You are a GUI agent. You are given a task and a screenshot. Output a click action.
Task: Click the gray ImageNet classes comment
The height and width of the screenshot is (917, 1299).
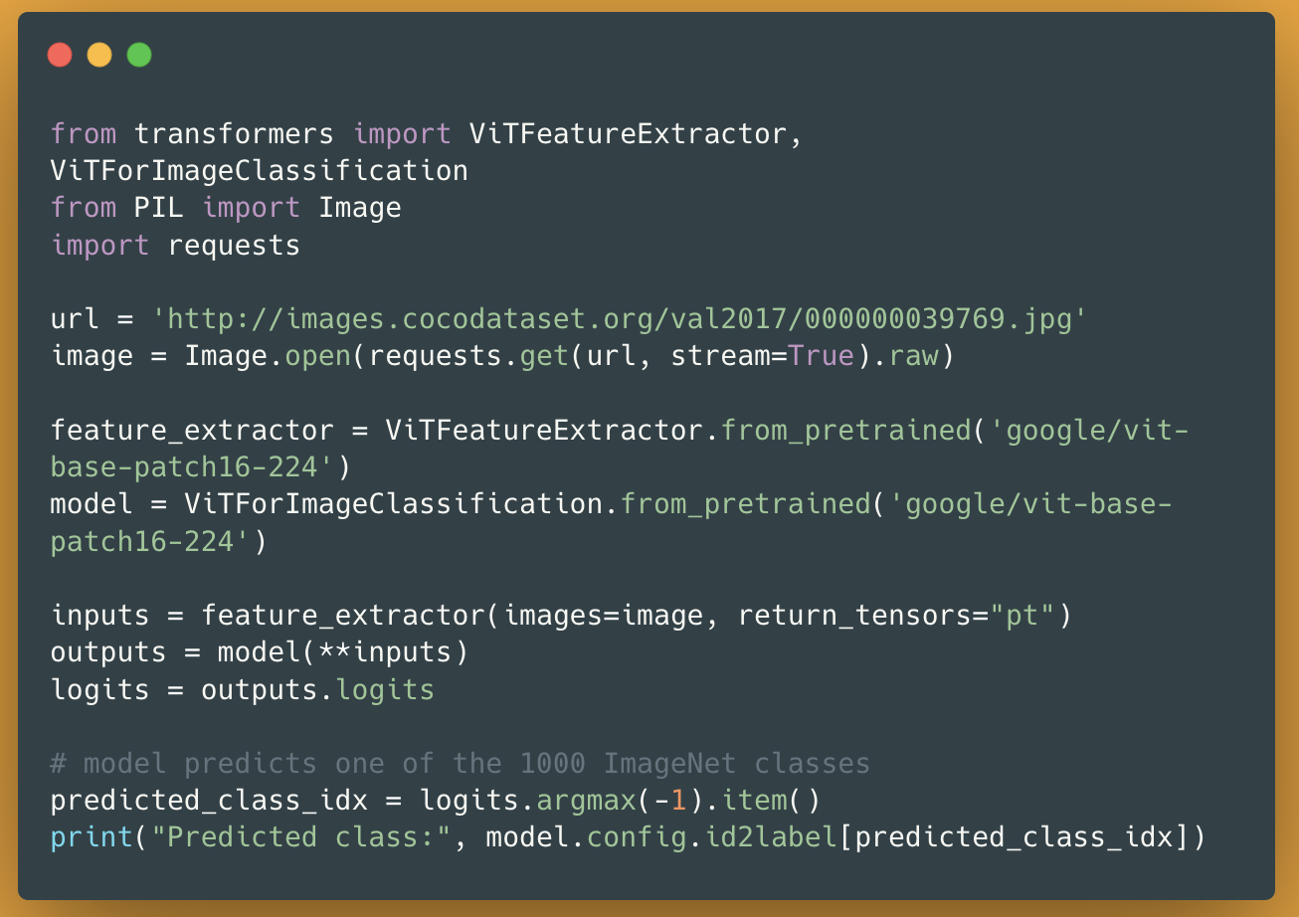point(460,764)
